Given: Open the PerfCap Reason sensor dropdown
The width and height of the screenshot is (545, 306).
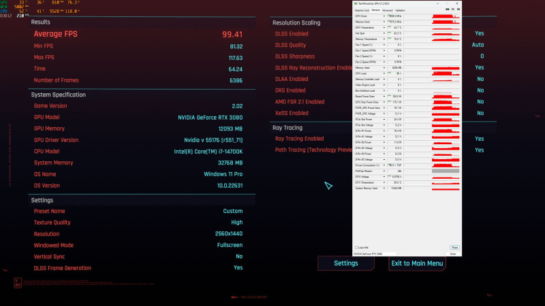Looking at the screenshot, I should point(384,171).
